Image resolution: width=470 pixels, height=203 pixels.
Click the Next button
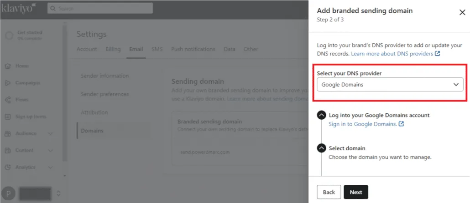[356, 192]
